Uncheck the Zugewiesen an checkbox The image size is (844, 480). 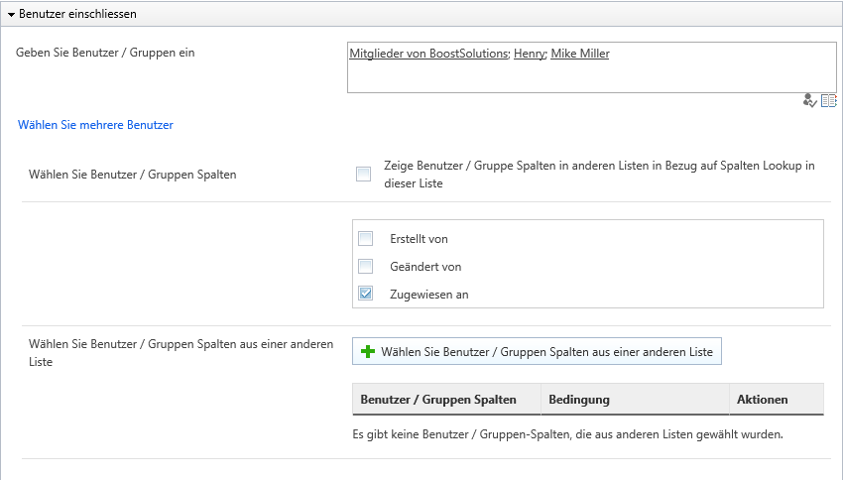click(x=366, y=294)
